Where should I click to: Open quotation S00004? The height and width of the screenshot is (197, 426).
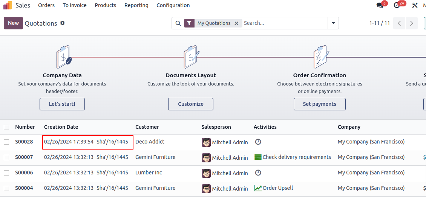(x=24, y=188)
